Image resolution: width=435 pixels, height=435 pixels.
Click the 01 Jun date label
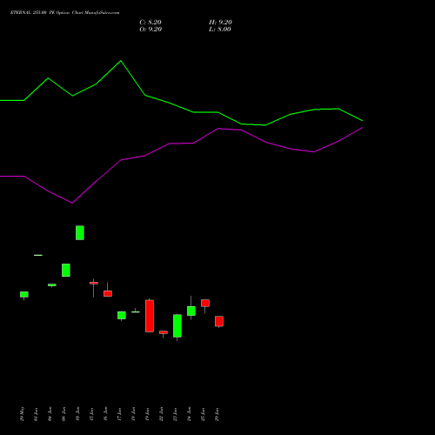(x=36, y=414)
